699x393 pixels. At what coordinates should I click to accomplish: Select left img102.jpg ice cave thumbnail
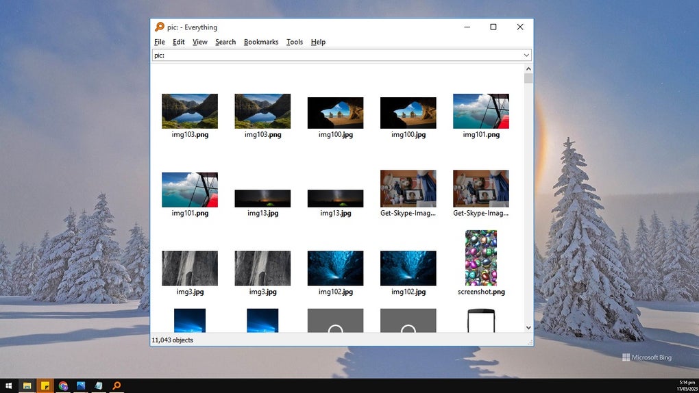click(x=335, y=268)
